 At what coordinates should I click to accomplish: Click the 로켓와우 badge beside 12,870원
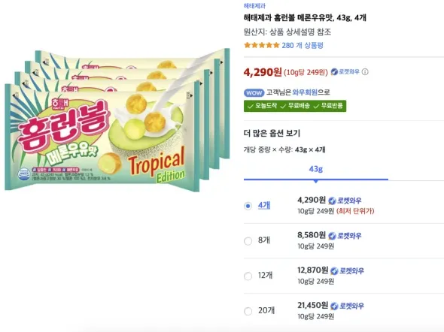point(347,270)
